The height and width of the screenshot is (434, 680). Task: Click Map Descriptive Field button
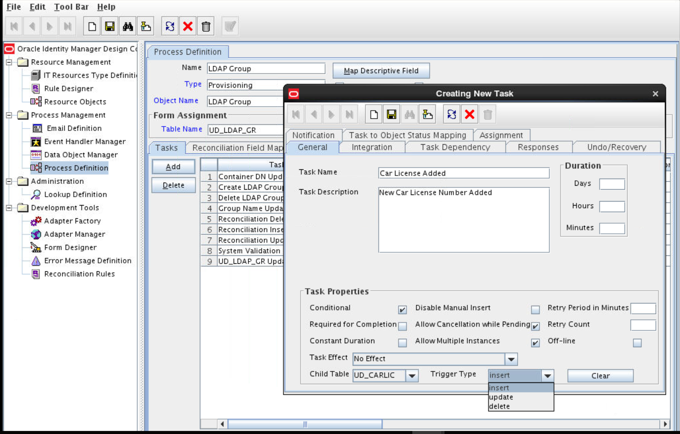[381, 71]
